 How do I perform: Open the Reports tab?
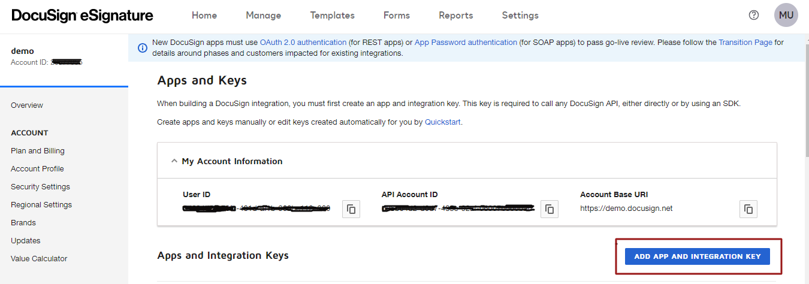pos(455,16)
